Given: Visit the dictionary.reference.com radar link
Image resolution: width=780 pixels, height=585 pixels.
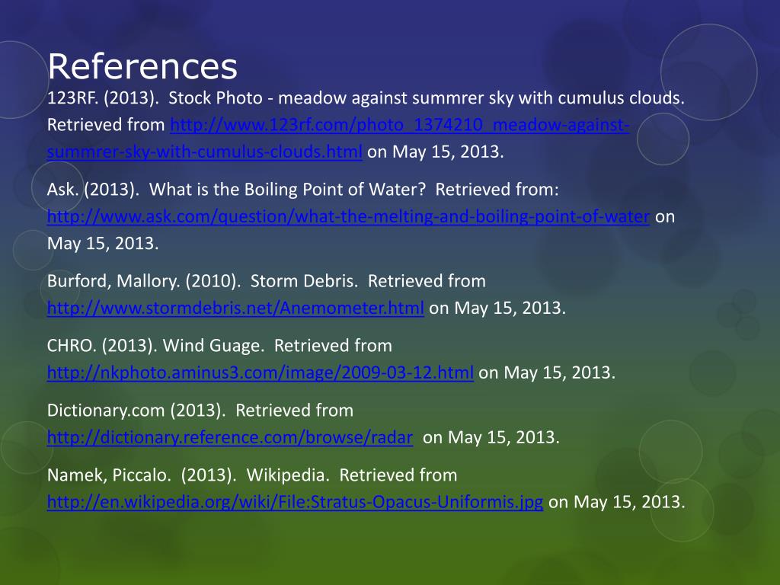Looking at the screenshot, I should click(230, 437).
